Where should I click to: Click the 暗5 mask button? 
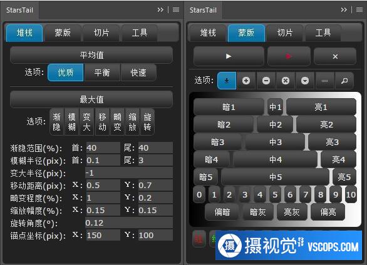(206, 177)
